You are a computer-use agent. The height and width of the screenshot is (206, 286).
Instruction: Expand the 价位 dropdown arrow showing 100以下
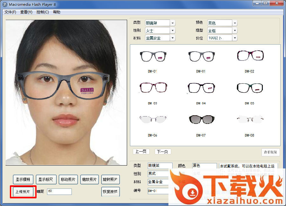pos(235,38)
